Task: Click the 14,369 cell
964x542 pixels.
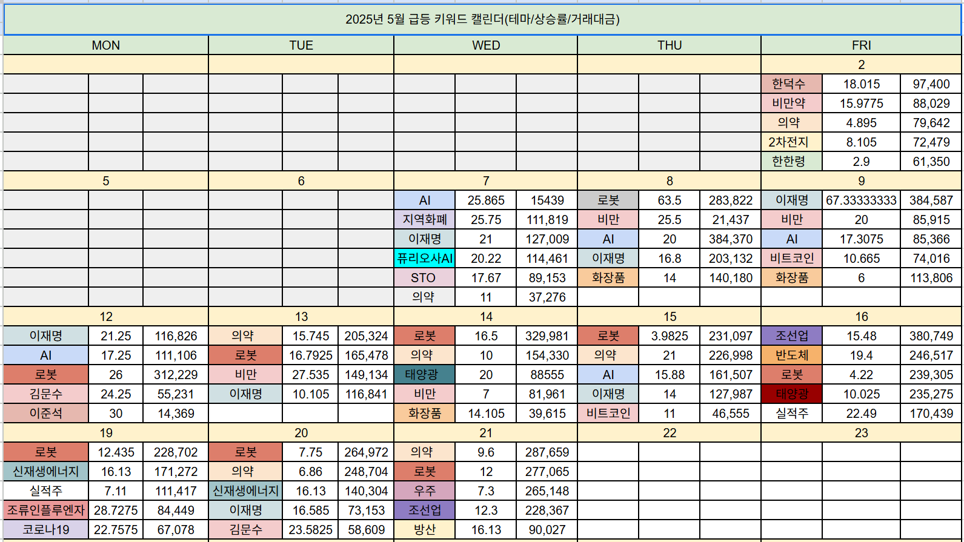Action: pyautogui.click(x=176, y=414)
